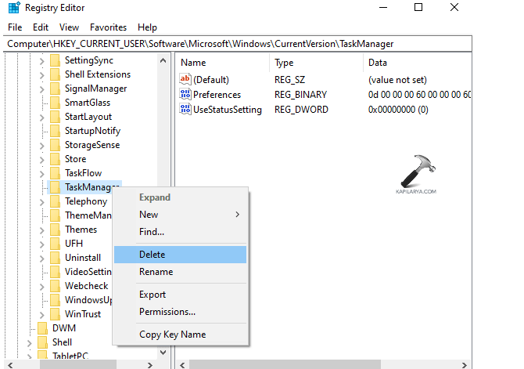Click the Registry Editor app icon in title bar
The image size is (524, 369).
click(x=13, y=8)
